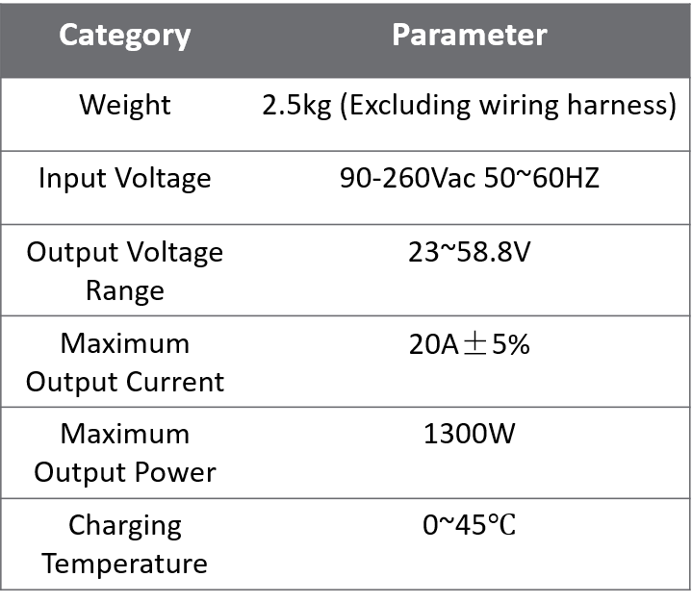Select second row cell under Category
The image size is (692, 602).
[125, 188]
